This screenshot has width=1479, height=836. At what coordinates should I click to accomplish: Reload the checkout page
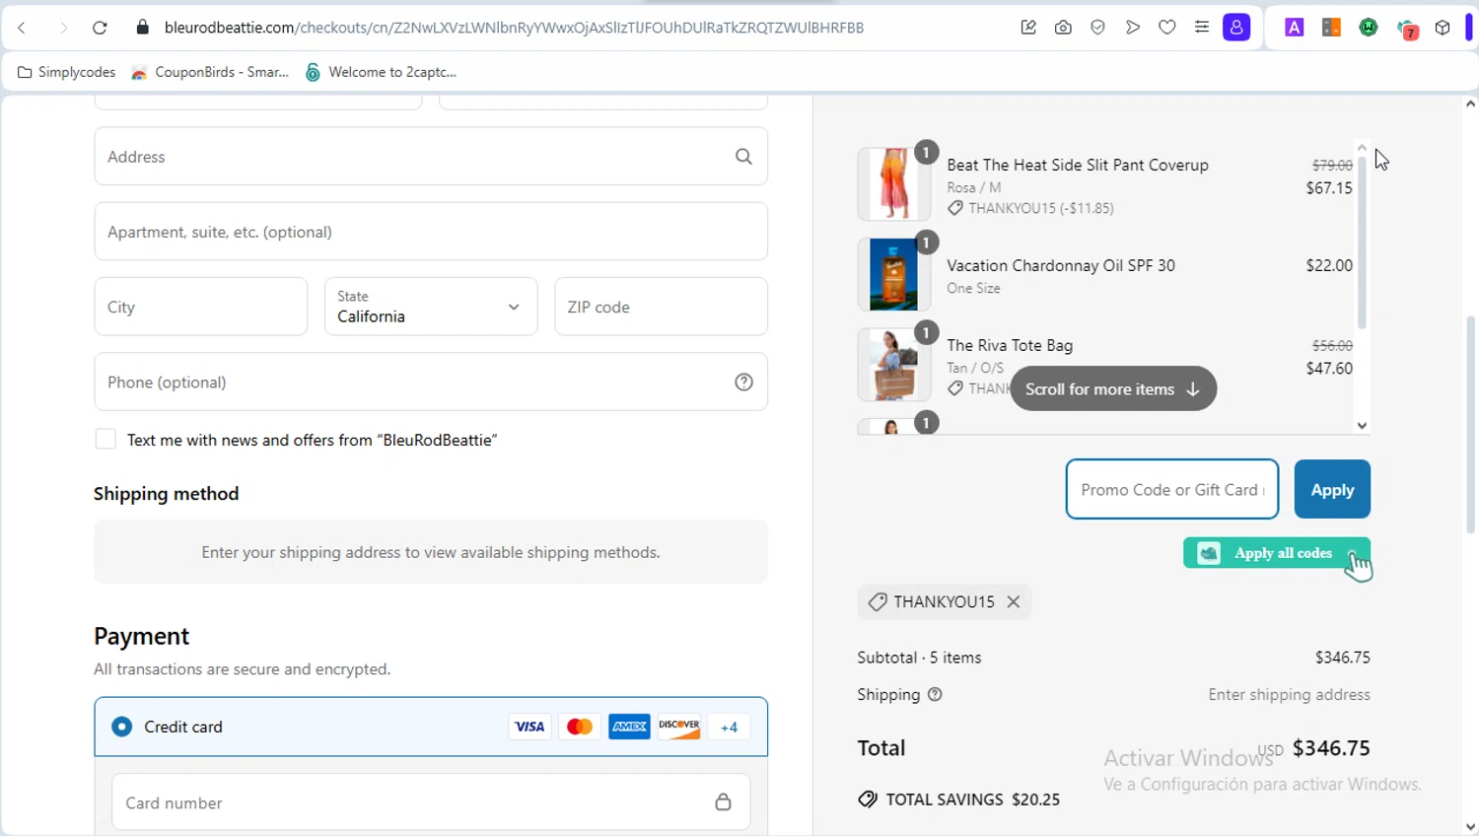point(100,28)
